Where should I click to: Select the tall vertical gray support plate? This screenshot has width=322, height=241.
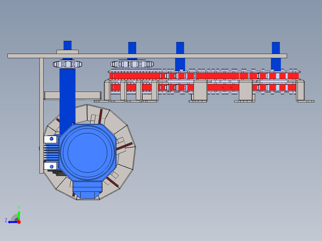(x=42, y=116)
